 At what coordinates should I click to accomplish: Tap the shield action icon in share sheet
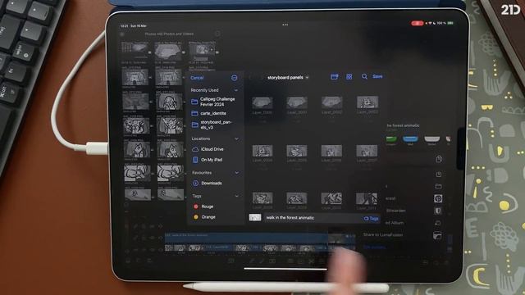click(x=438, y=211)
